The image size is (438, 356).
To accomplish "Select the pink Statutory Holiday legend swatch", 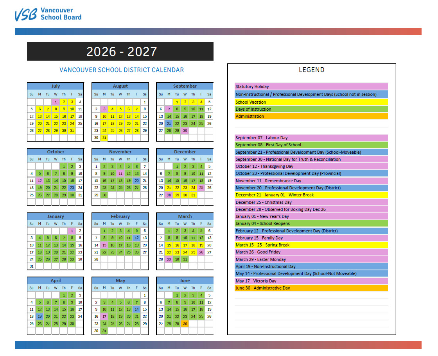I will [311, 86].
